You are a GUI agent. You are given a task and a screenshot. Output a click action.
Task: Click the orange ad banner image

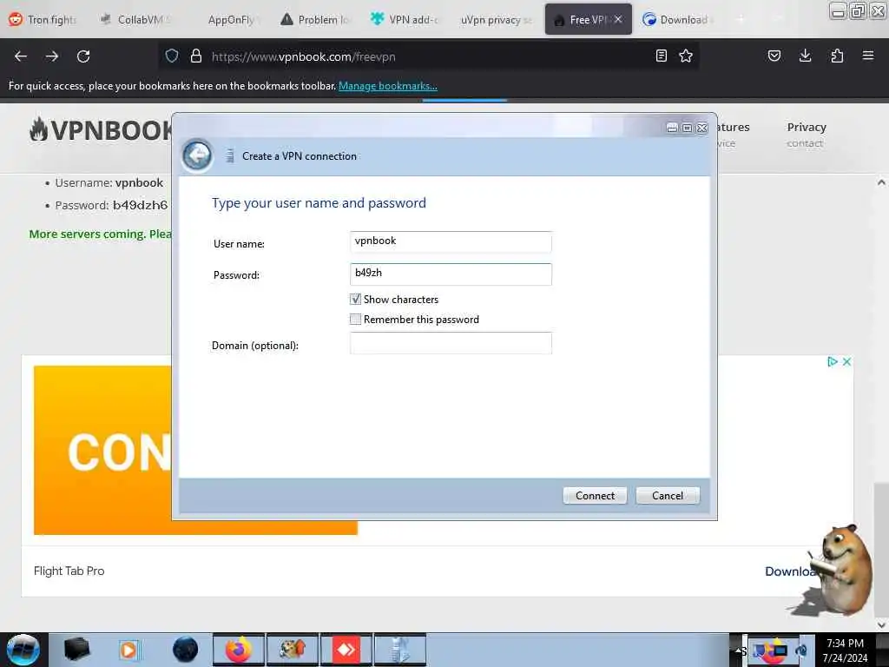[x=102, y=450]
